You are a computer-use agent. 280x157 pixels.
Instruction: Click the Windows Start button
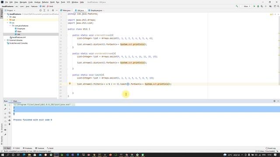[3, 155]
